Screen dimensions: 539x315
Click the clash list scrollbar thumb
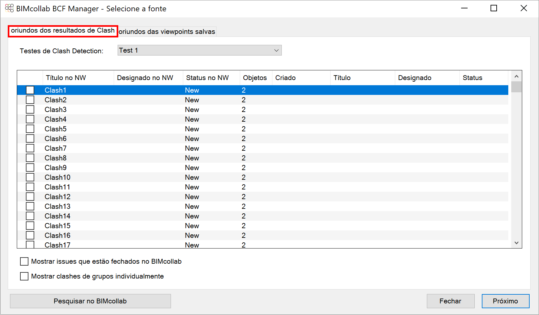click(x=516, y=87)
